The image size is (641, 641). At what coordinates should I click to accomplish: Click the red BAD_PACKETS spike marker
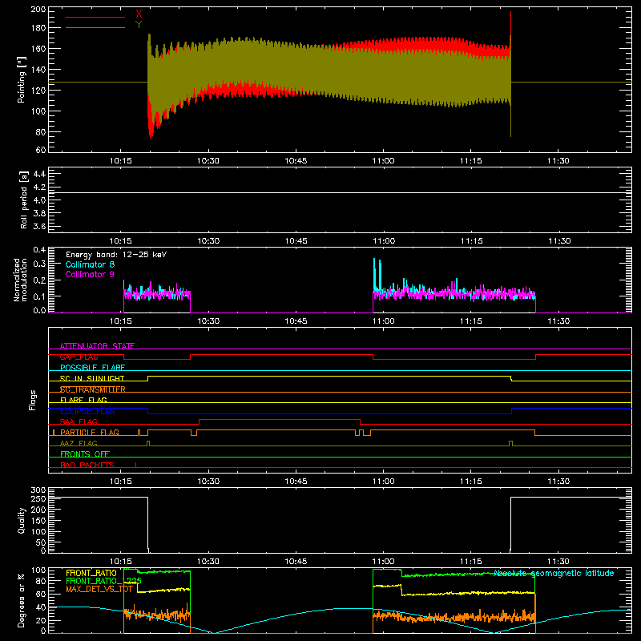(x=135, y=465)
